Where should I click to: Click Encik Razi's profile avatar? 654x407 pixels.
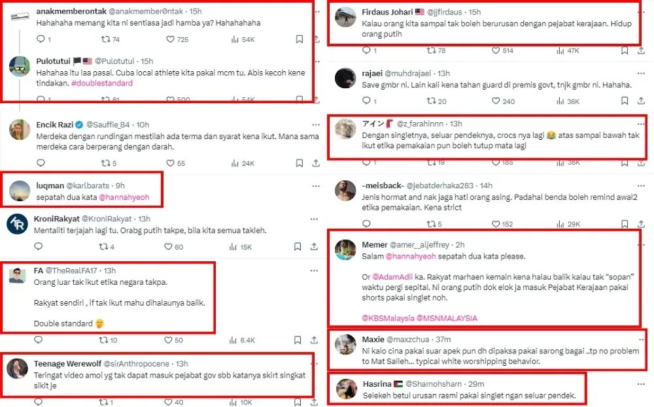tap(20, 129)
